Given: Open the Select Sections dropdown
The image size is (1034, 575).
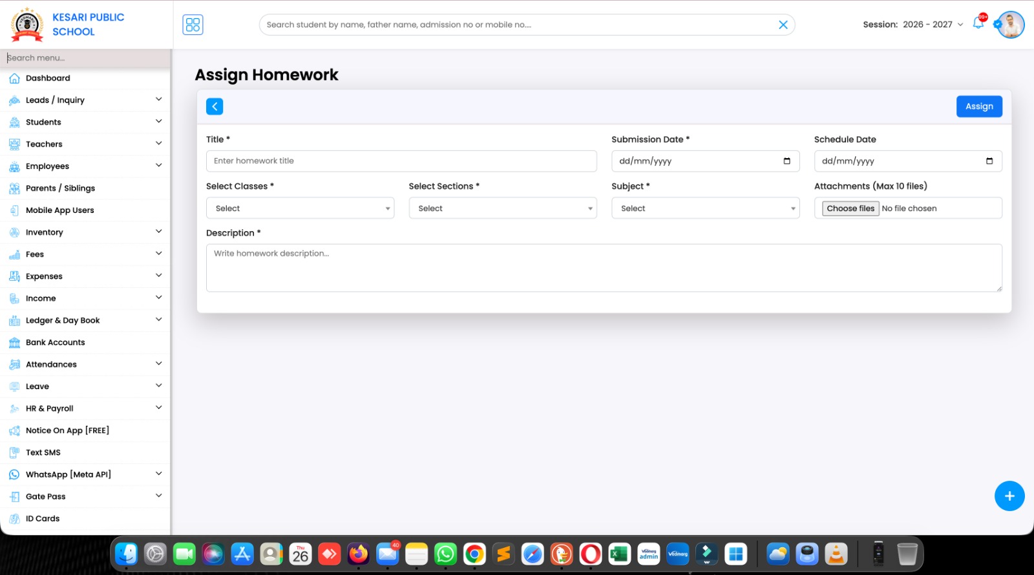Looking at the screenshot, I should [503, 208].
